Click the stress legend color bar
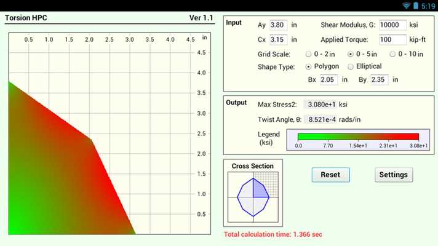This screenshot has width=438, height=246. tap(358, 137)
